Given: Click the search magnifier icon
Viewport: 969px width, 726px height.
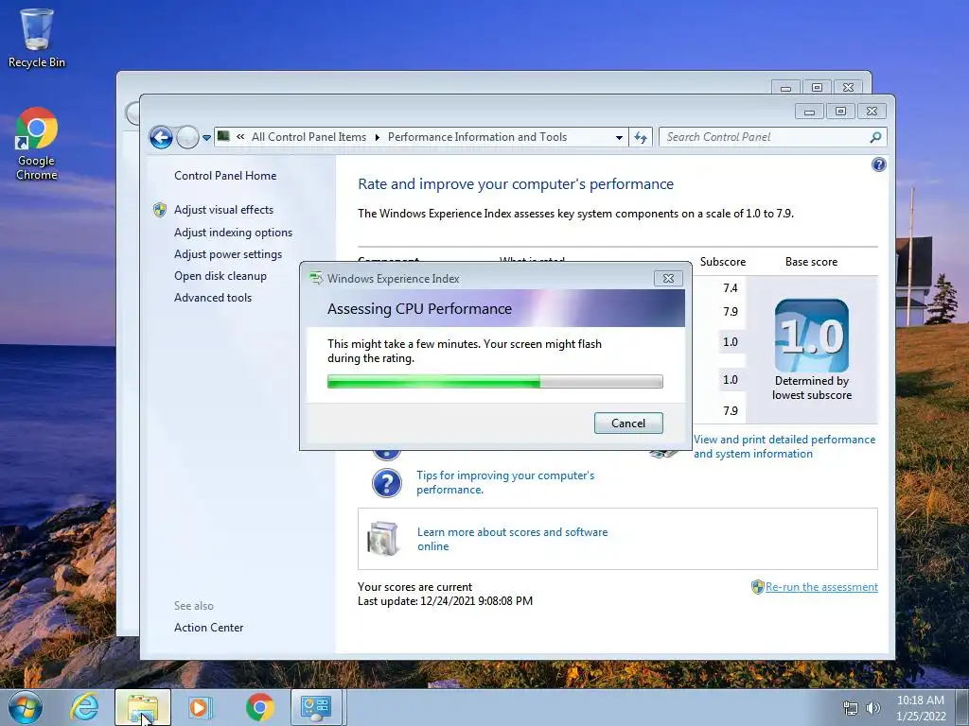Looking at the screenshot, I should coord(875,137).
